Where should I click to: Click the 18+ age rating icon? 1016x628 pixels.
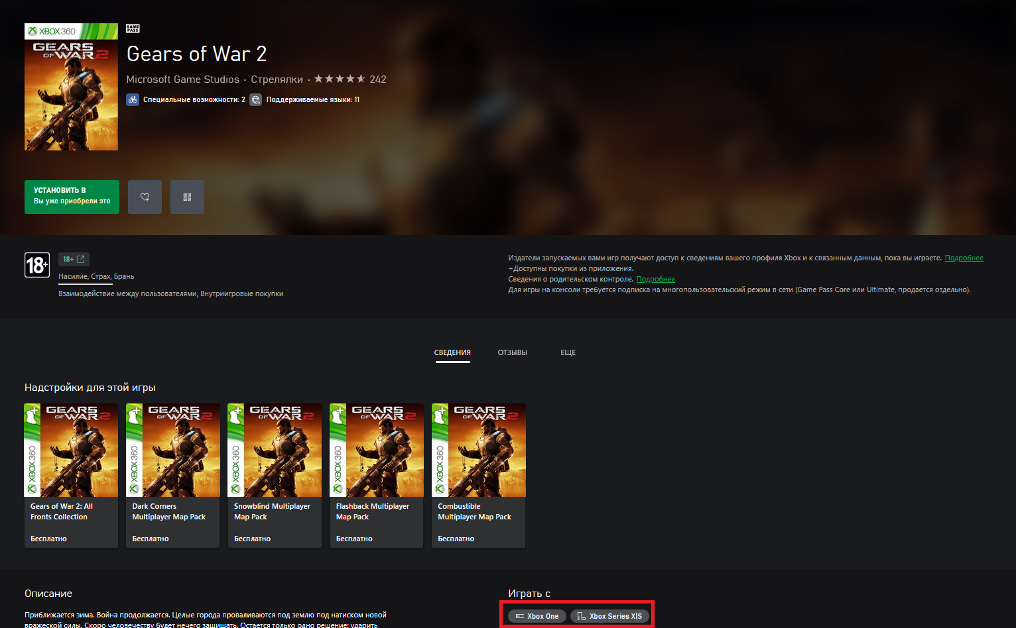click(x=37, y=265)
